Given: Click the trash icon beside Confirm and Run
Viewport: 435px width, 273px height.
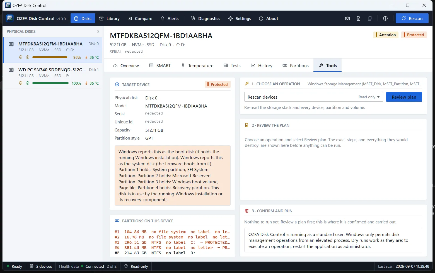Looking at the screenshot, I should (x=246, y=211).
